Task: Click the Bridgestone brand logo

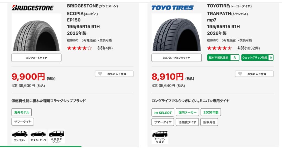Action: pos(32,7)
